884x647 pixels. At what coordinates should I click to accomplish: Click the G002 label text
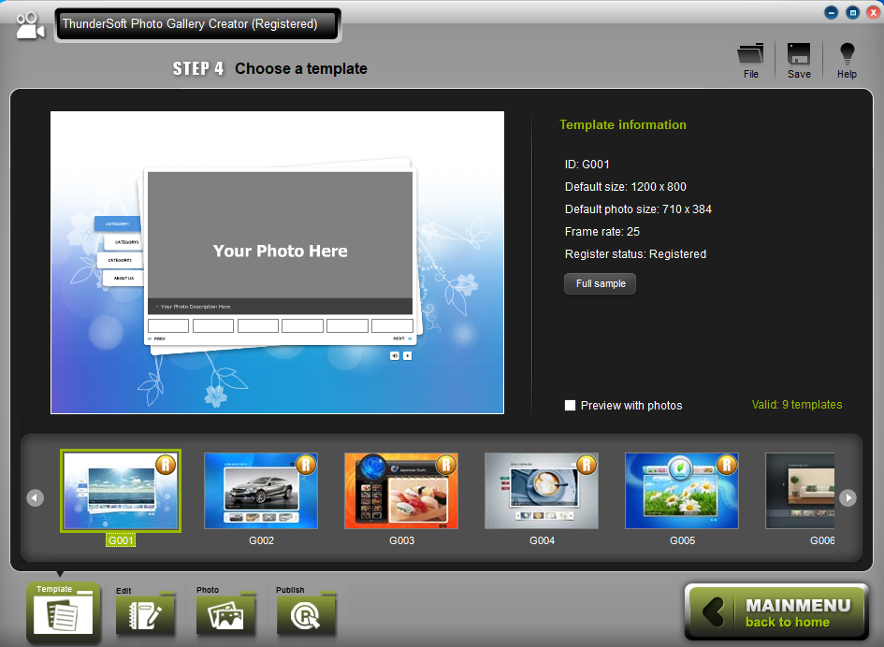(261, 540)
